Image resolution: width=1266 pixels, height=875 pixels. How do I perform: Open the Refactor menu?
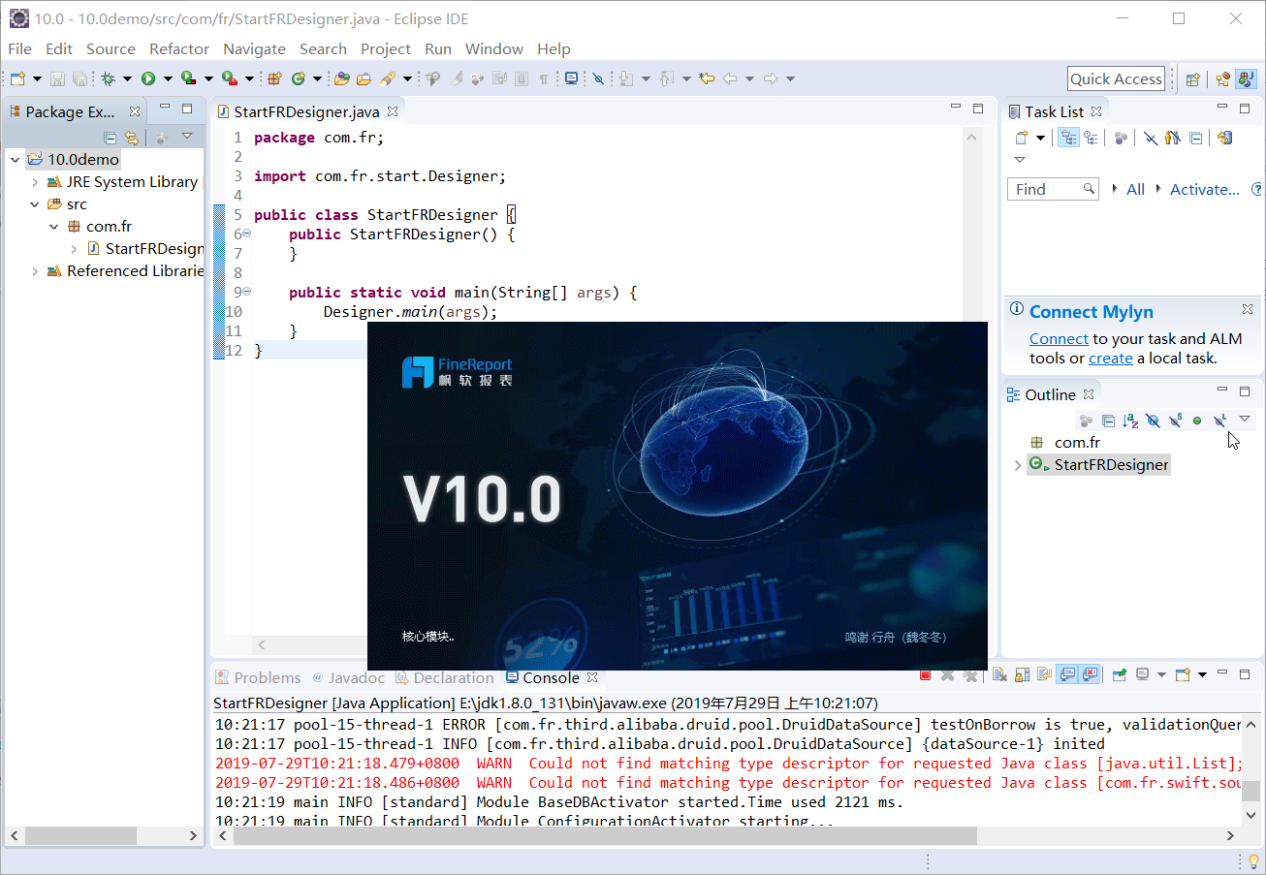coord(178,48)
